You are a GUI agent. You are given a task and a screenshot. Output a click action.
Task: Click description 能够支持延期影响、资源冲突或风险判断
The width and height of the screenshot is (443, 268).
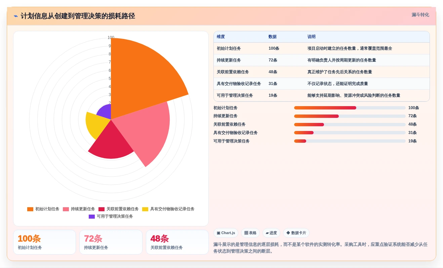coord(354,95)
